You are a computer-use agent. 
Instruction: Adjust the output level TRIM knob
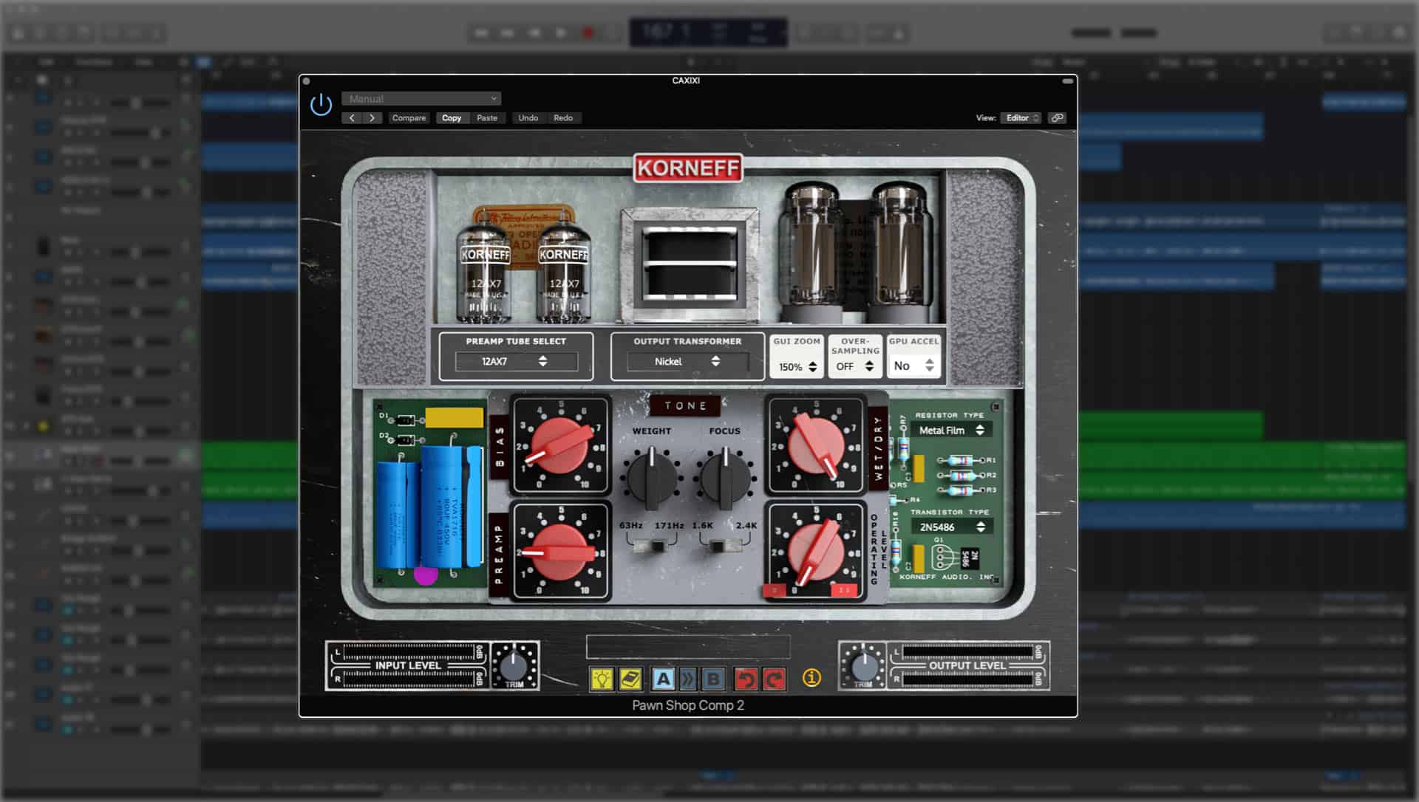(863, 666)
